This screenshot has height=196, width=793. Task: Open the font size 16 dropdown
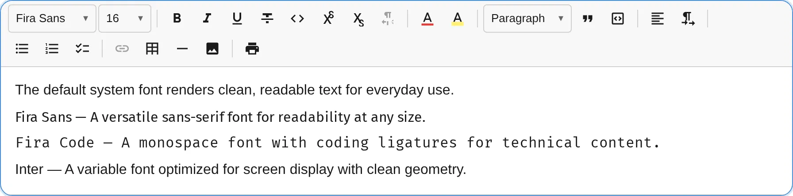pyautogui.click(x=125, y=19)
